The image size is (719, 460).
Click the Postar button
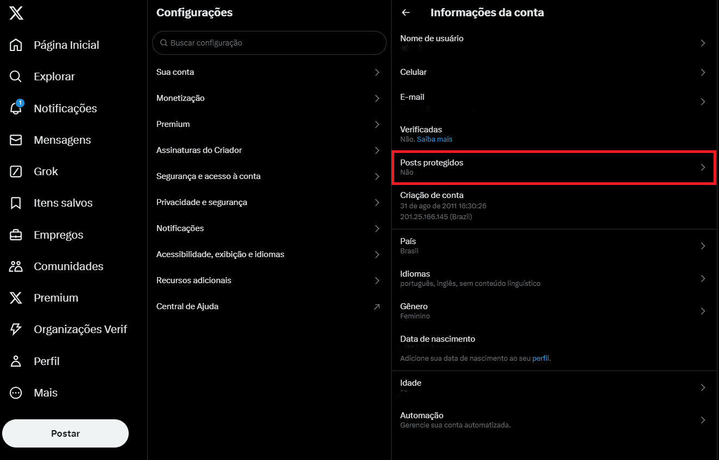[x=65, y=433]
